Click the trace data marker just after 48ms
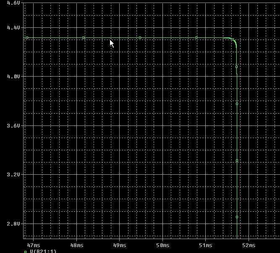Viewport: 280px width, 253px height. [x=84, y=37]
